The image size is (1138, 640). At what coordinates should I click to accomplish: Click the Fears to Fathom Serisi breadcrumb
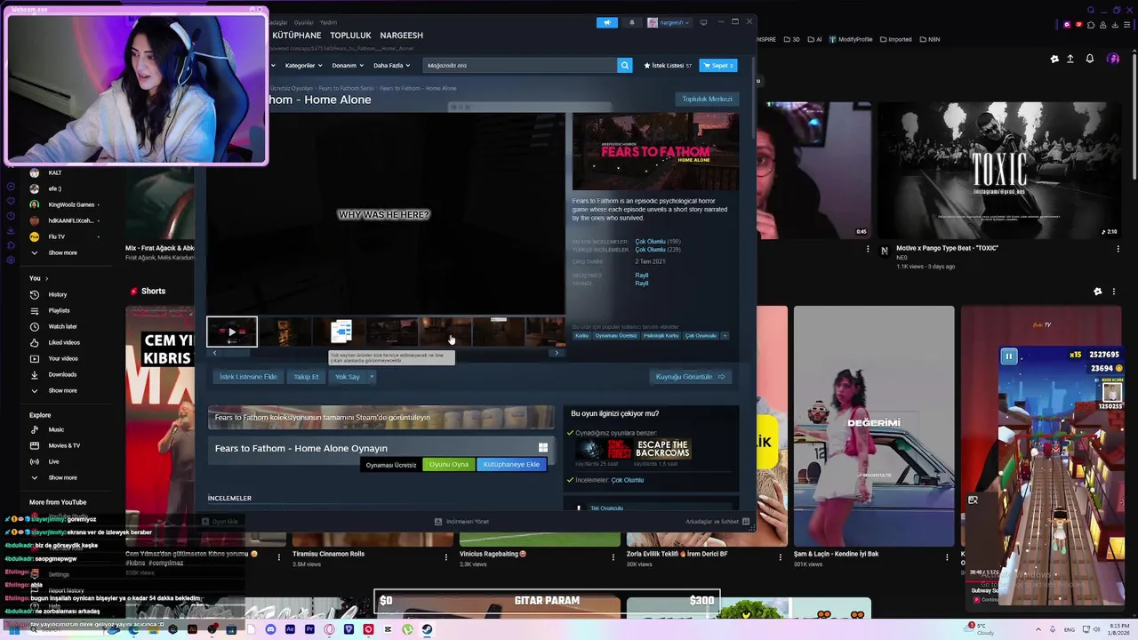tap(346, 88)
